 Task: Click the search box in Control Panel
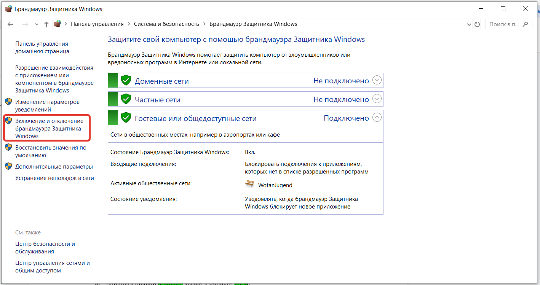point(508,24)
